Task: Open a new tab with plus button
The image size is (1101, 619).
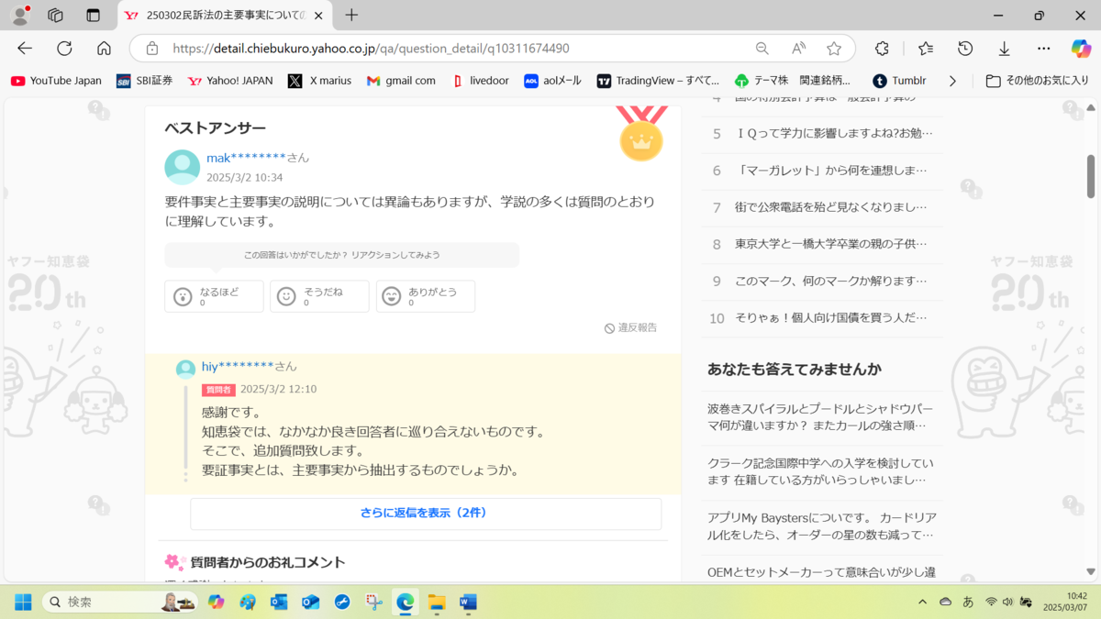Action: [351, 16]
